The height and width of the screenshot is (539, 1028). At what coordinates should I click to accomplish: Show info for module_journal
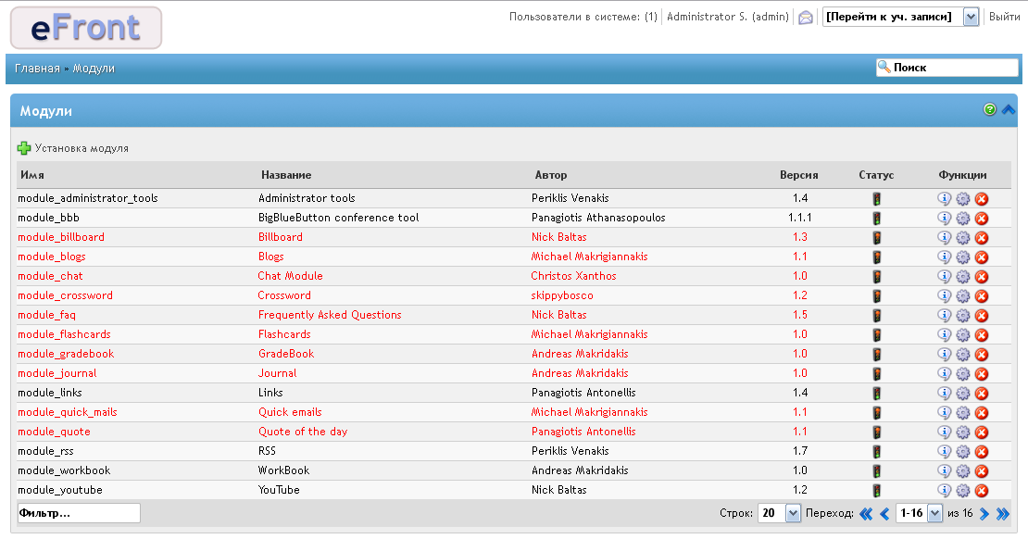[944, 374]
